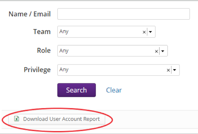Click the Name / Email input field
198x134 pixels.
[123, 14]
